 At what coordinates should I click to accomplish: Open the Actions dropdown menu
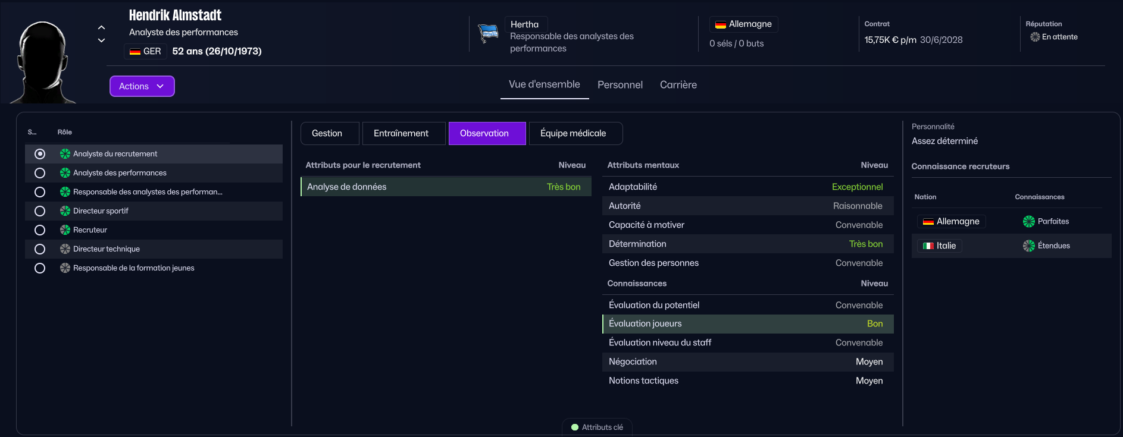[x=142, y=86]
